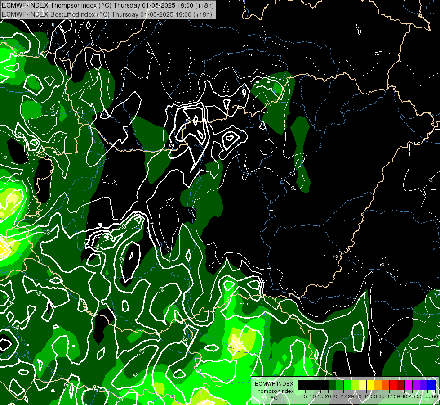Click the dark red 39-40 legend swatch
The image size is (440, 405).
pyautogui.click(x=401, y=385)
